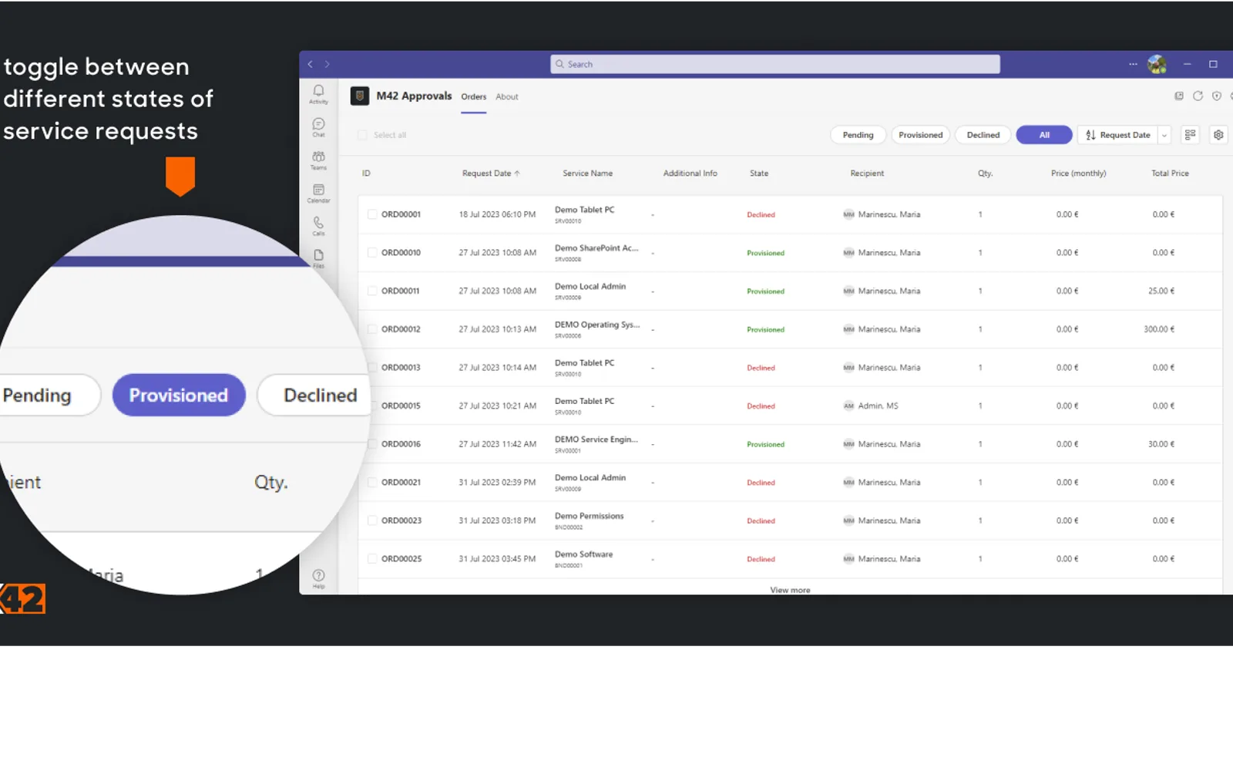Screen dimensions: 1233x771
Task: Click the shield permissions icon
Action: tap(1217, 96)
